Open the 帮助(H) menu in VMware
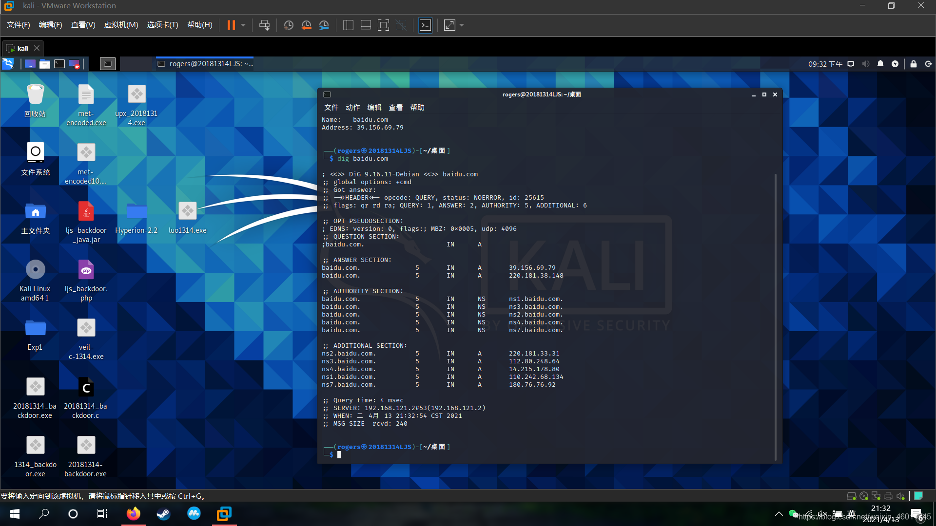This screenshot has width=936, height=526. 200,25
